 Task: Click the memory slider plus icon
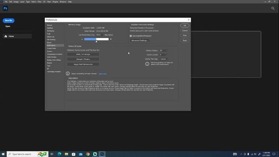111,39
